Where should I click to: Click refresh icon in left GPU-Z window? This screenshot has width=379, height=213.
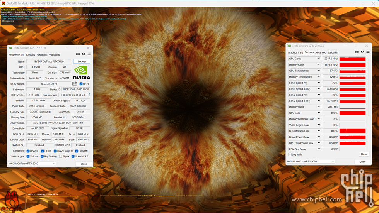click(x=84, y=54)
